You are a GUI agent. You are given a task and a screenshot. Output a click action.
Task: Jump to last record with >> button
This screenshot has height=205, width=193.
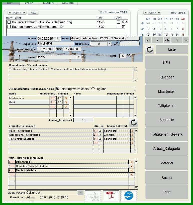[186, 40]
